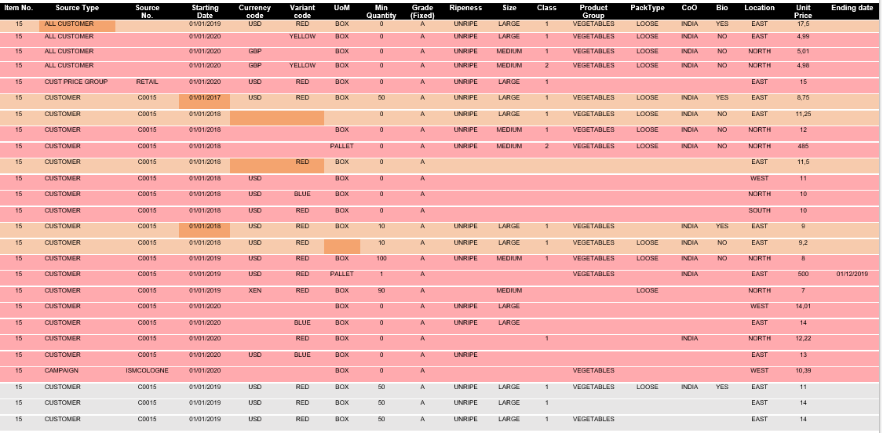Image resolution: width=883 pixels, height=433 pixels.
Task: Click the orange highlighted 01/01/2017 date cell
Action: 204,98
